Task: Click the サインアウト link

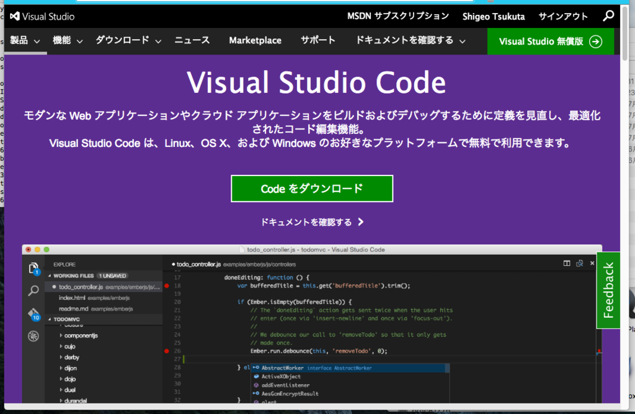Action: tap(563, 17)
